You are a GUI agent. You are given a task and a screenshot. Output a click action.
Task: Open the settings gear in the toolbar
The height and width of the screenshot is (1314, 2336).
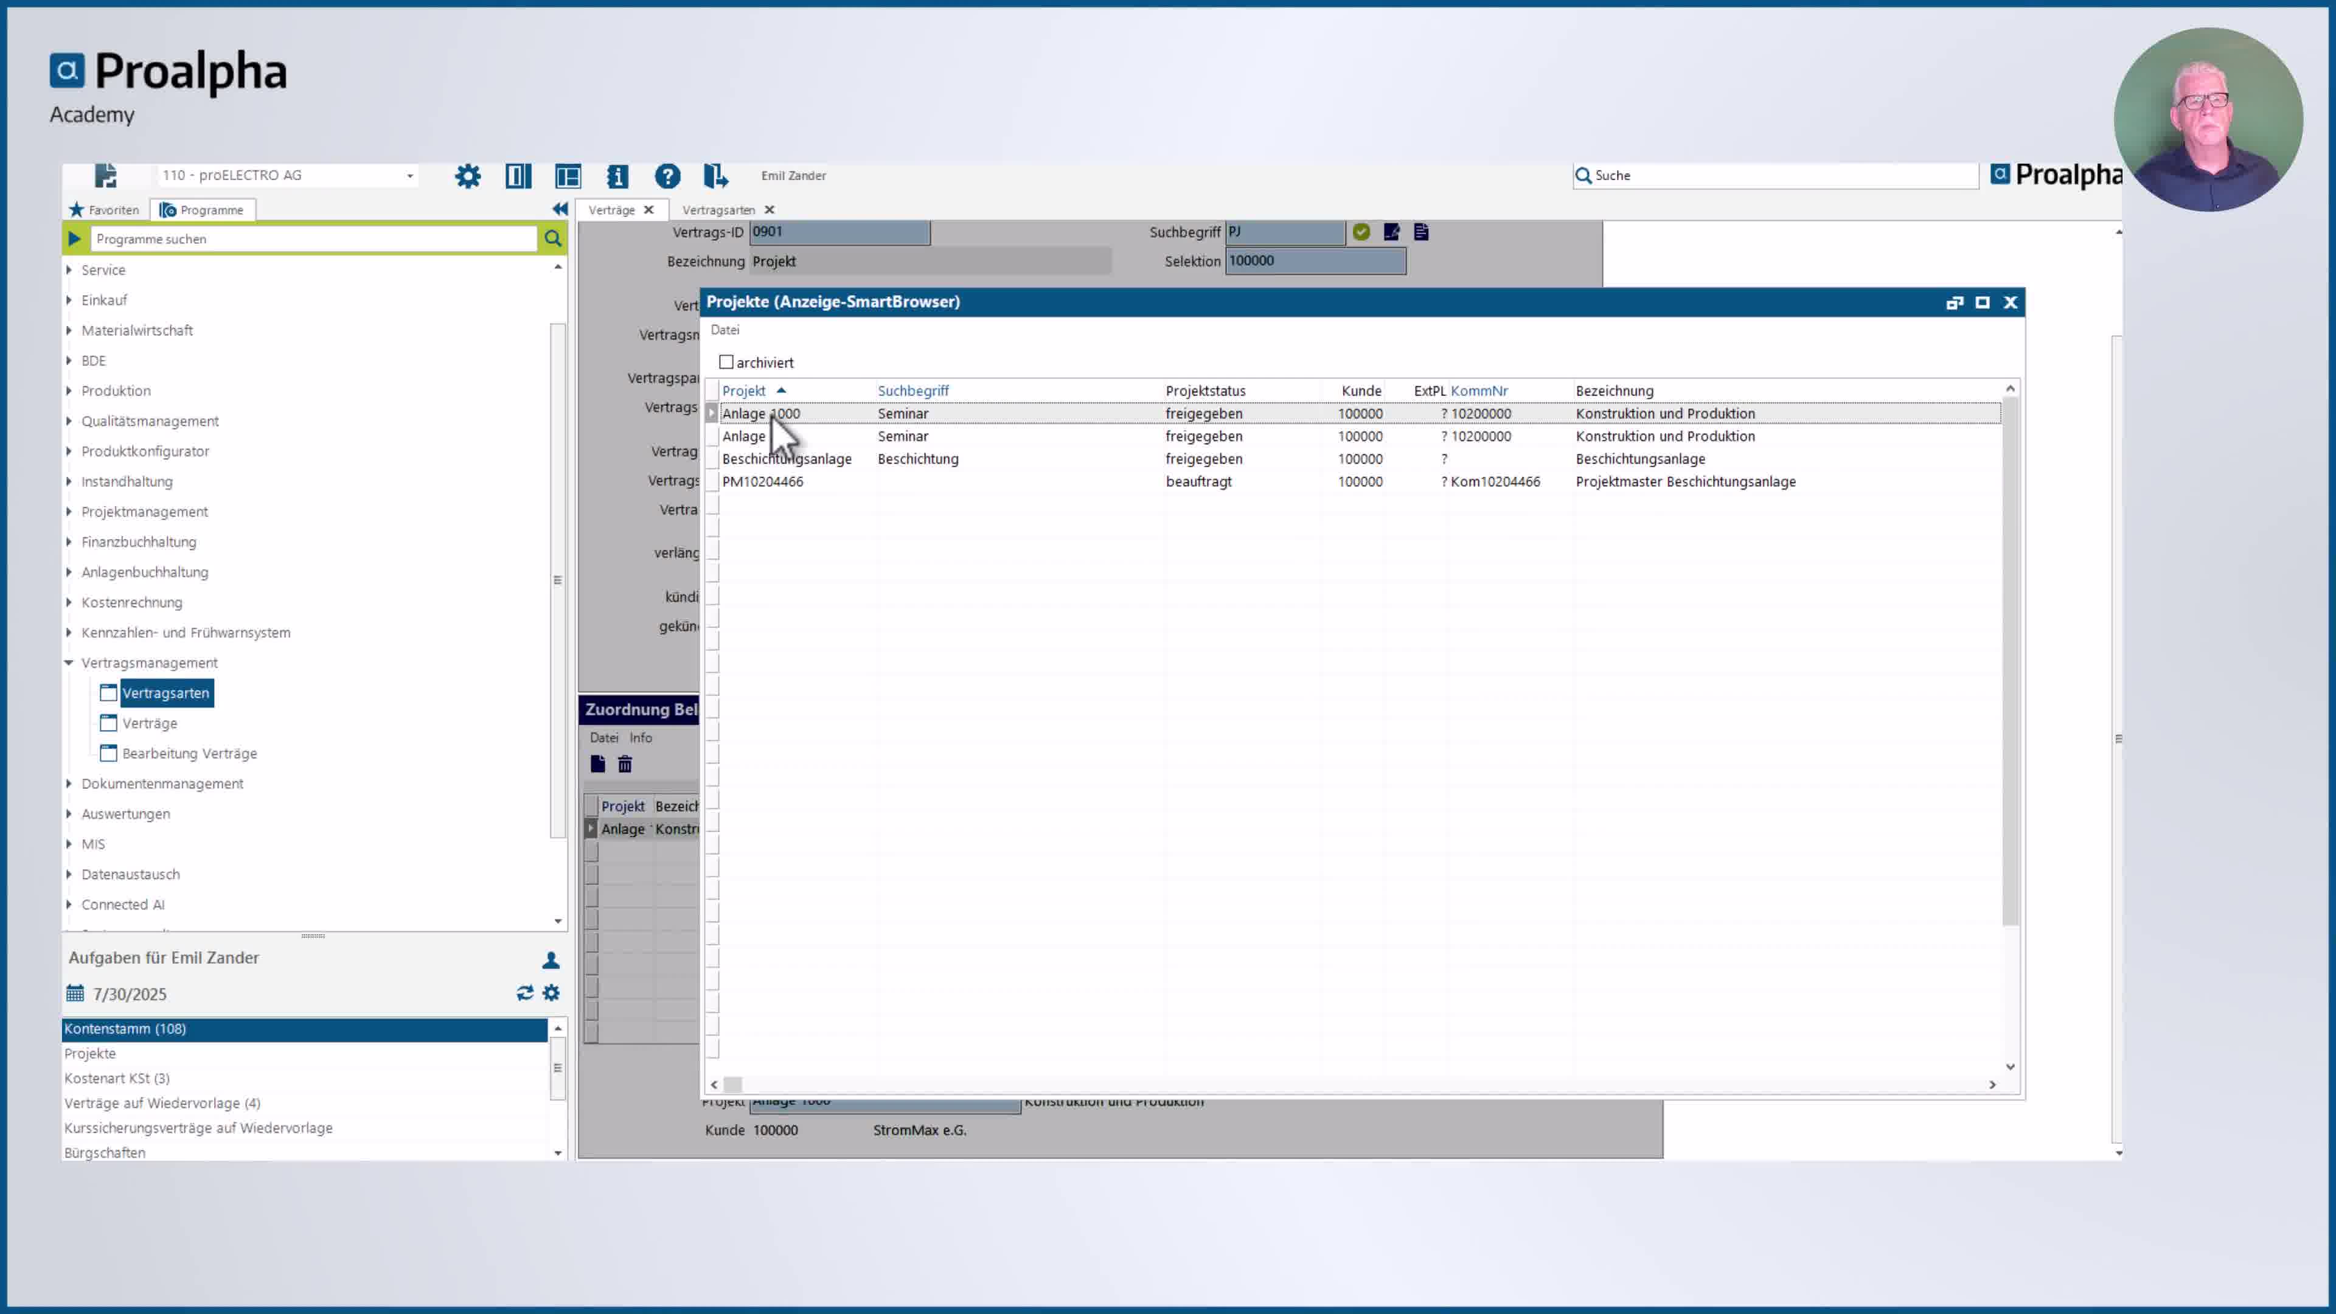[x=468, y=176]
